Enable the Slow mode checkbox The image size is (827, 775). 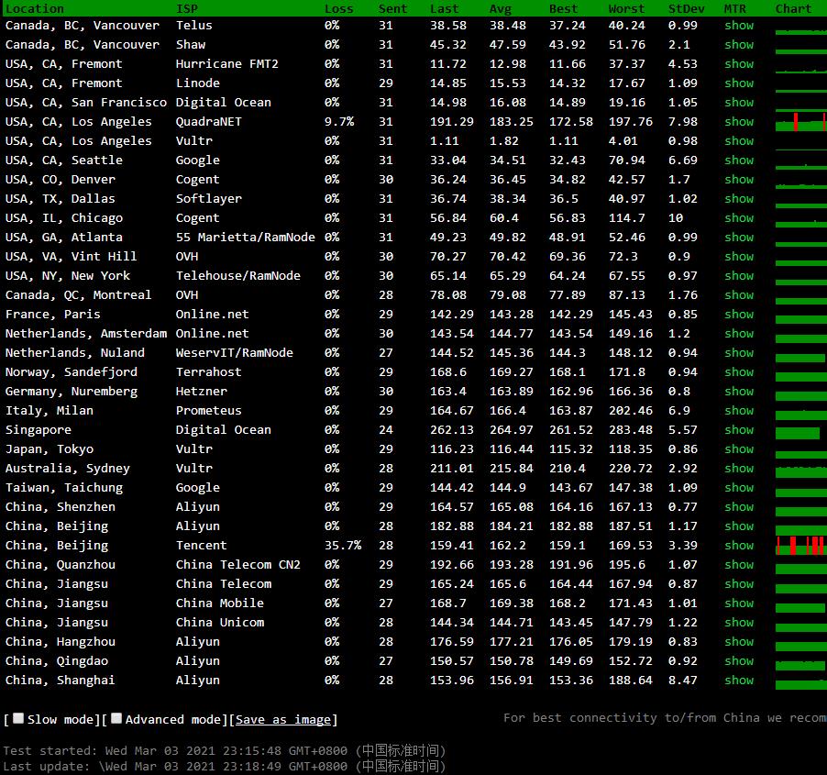tap(18, 718)
